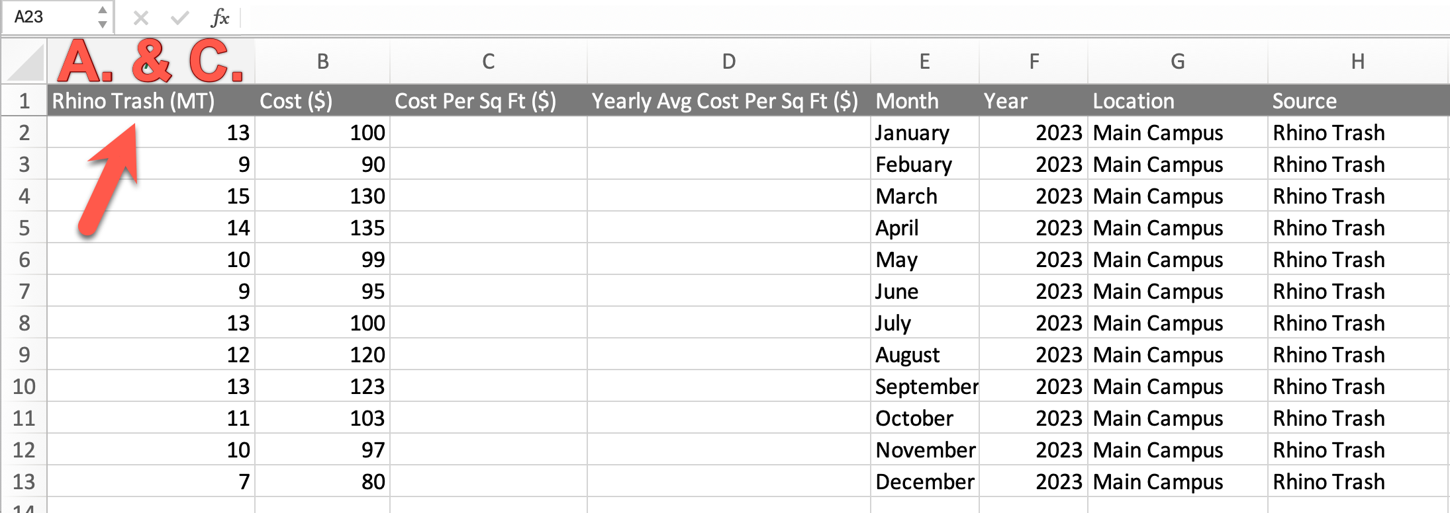Screen dimensions: 1450x513
Task: Select the 2023 cell next to March
Action: (x=1033, y=196)
